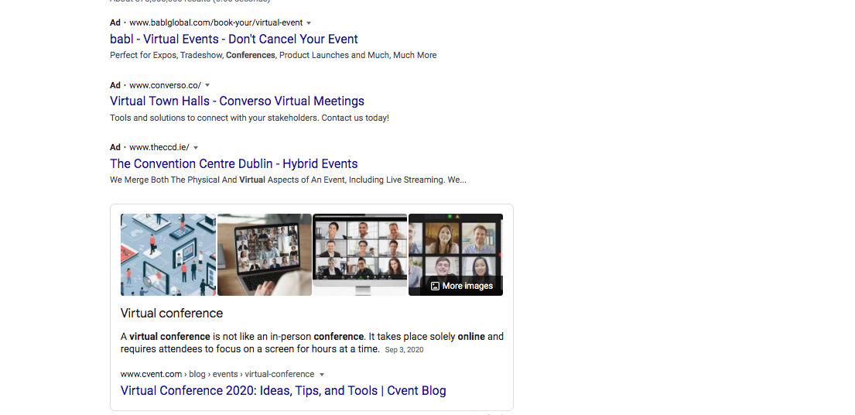
Task: Click the www.cvent.com breadcrumb URL
Action: 217,375
